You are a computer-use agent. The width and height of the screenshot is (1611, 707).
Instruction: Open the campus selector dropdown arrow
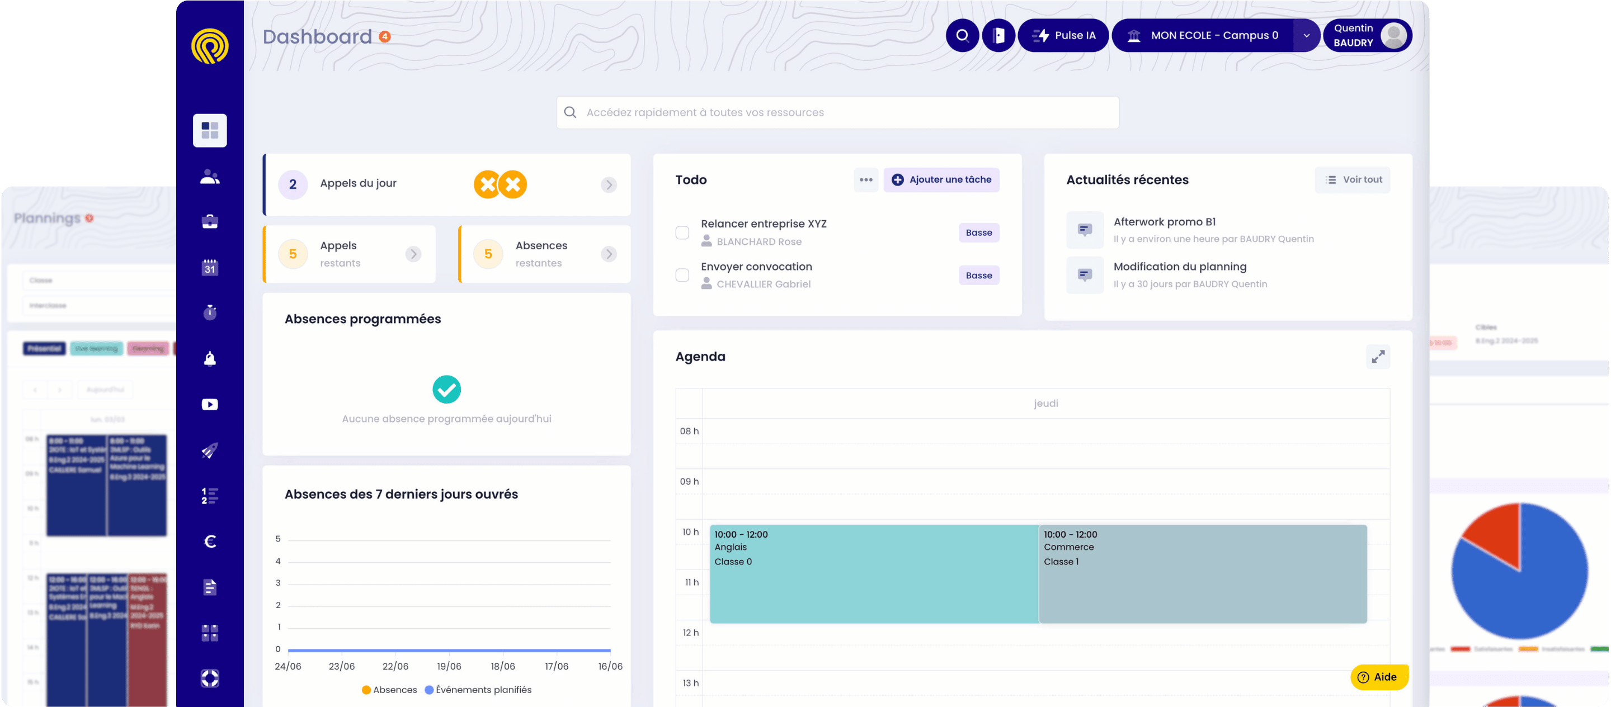[x=1306, y=36]
